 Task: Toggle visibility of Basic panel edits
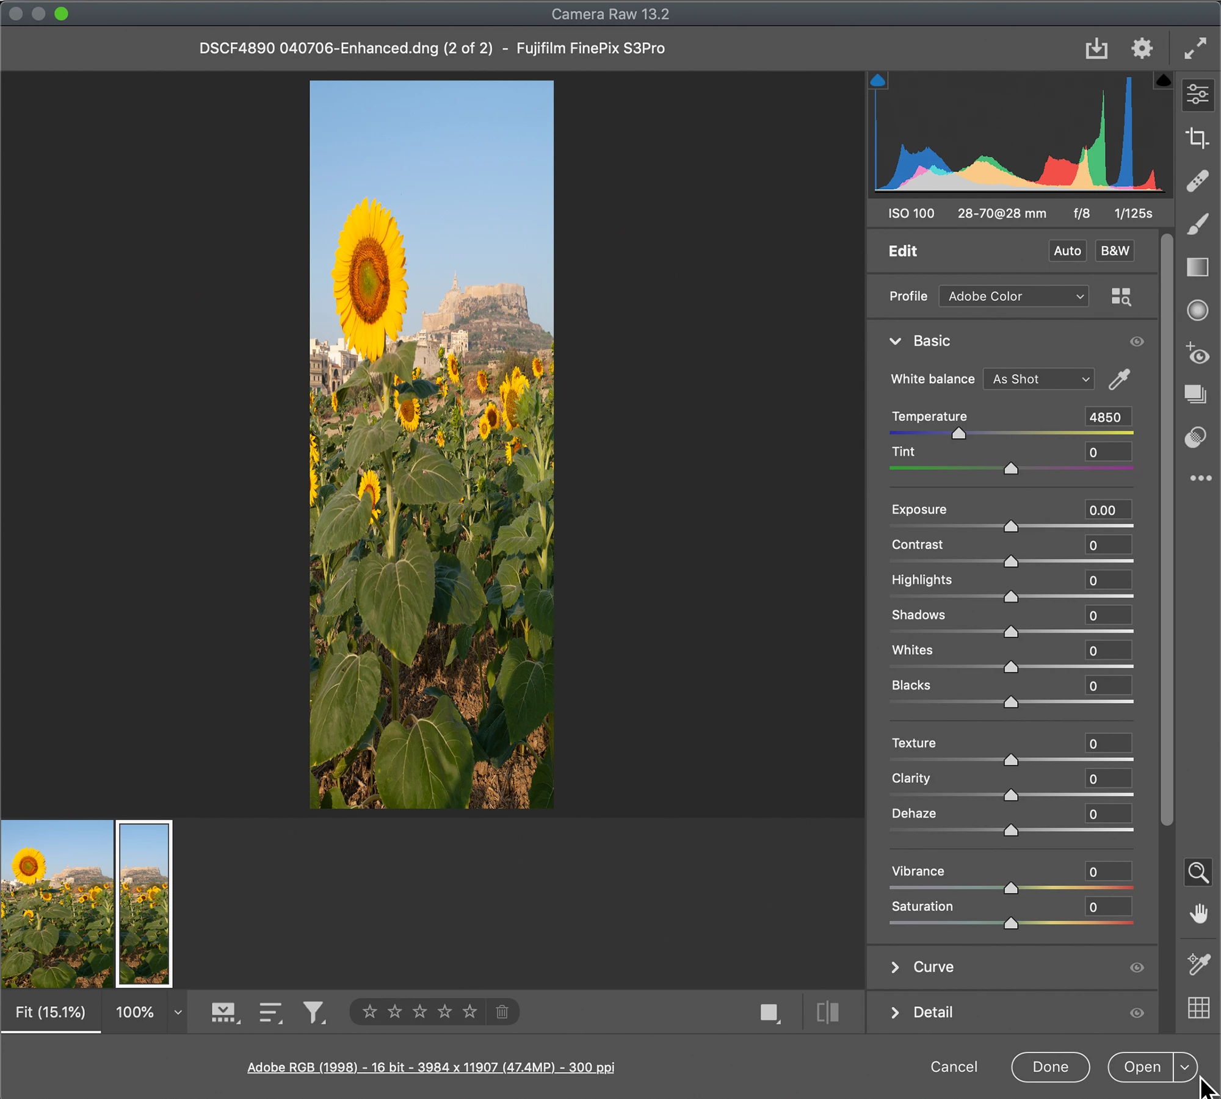1136,341
